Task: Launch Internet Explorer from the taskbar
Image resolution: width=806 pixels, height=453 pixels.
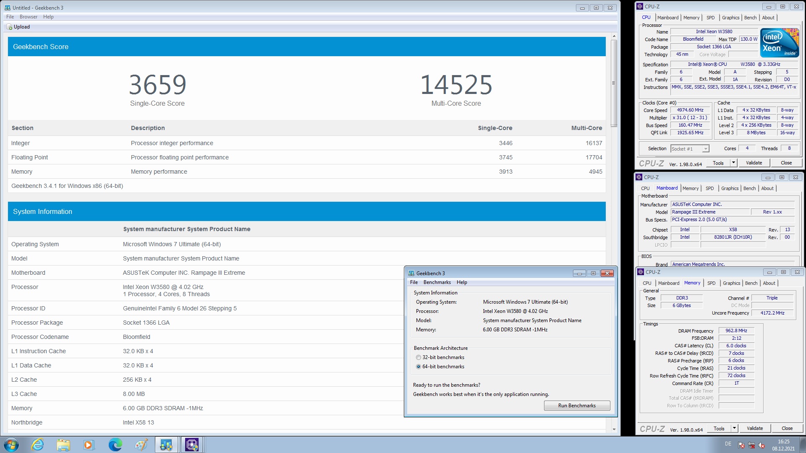Action: (38, 445)
